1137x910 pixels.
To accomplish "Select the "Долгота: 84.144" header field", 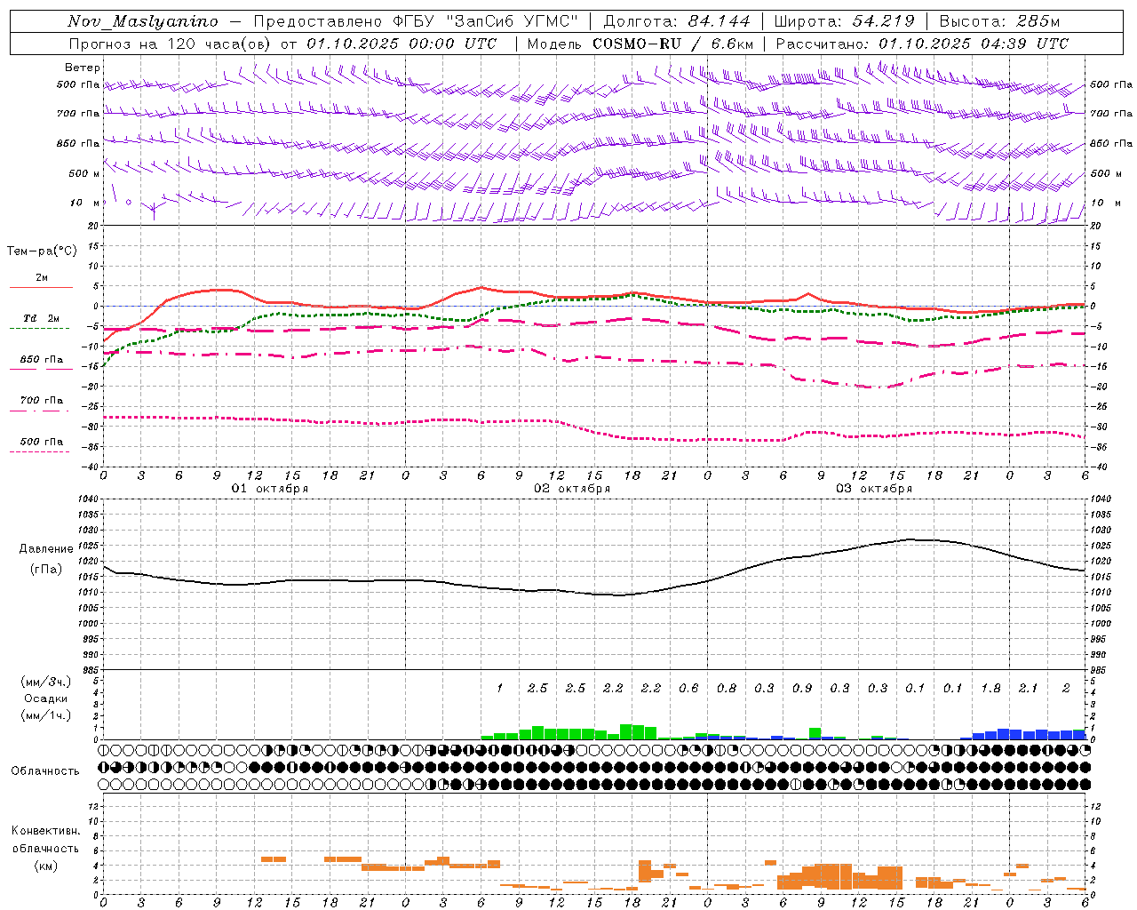I will pos(677,21).
